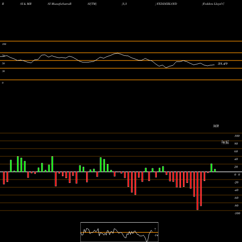Click the -40 label on MR axis

pos(236,190)
